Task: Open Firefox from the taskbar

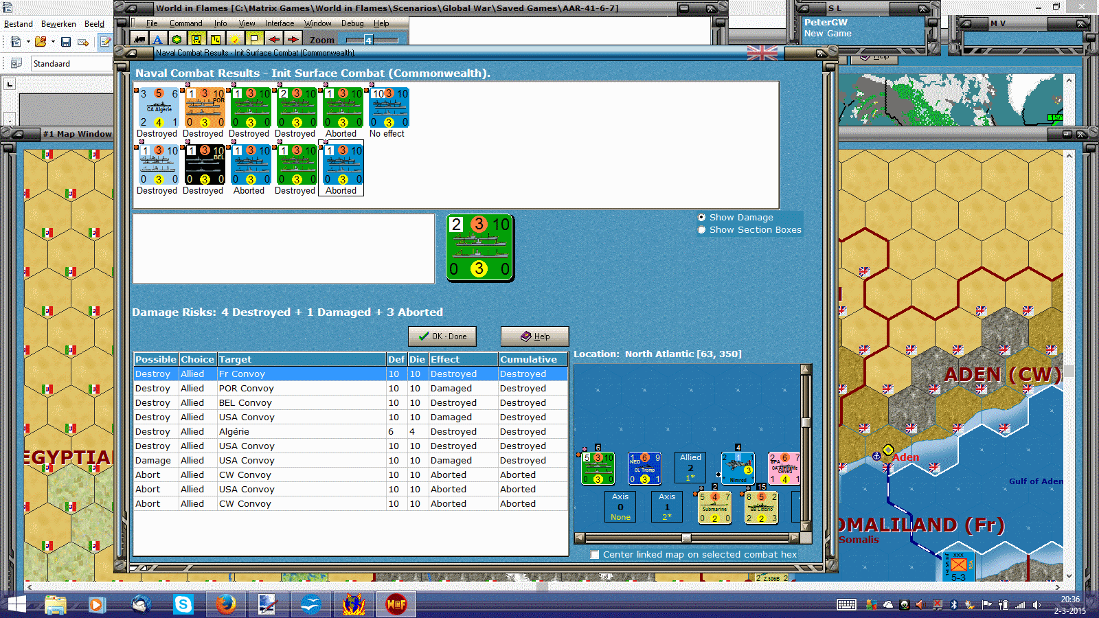Action: (x=225, y=604)
